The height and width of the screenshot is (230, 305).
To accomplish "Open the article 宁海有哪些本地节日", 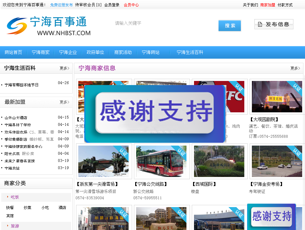I will click(x=22, y=85).
